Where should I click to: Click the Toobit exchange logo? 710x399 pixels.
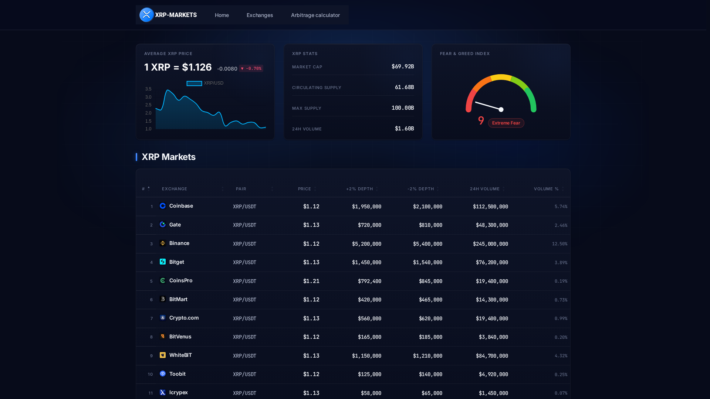(x=163, y=374)
